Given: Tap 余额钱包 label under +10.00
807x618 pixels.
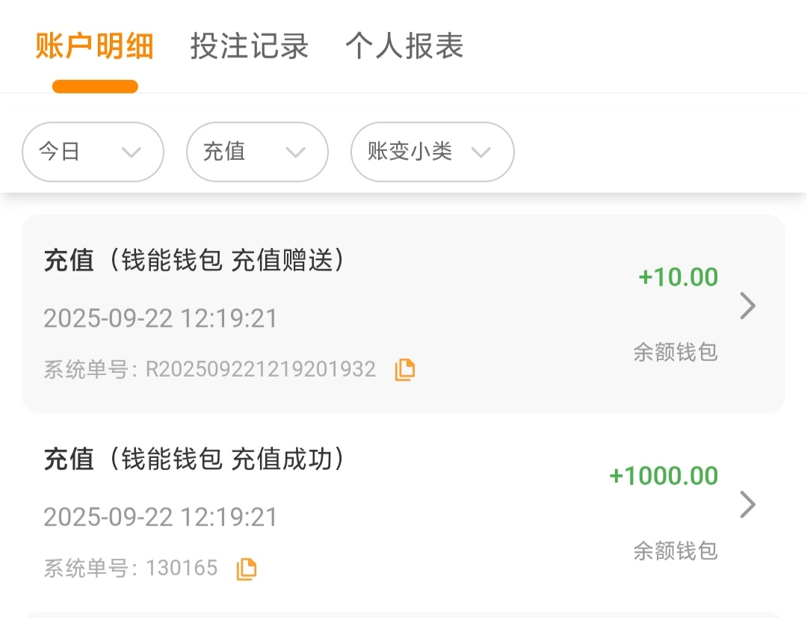Looking at the screenshot, I should click(x=675, y=352).
